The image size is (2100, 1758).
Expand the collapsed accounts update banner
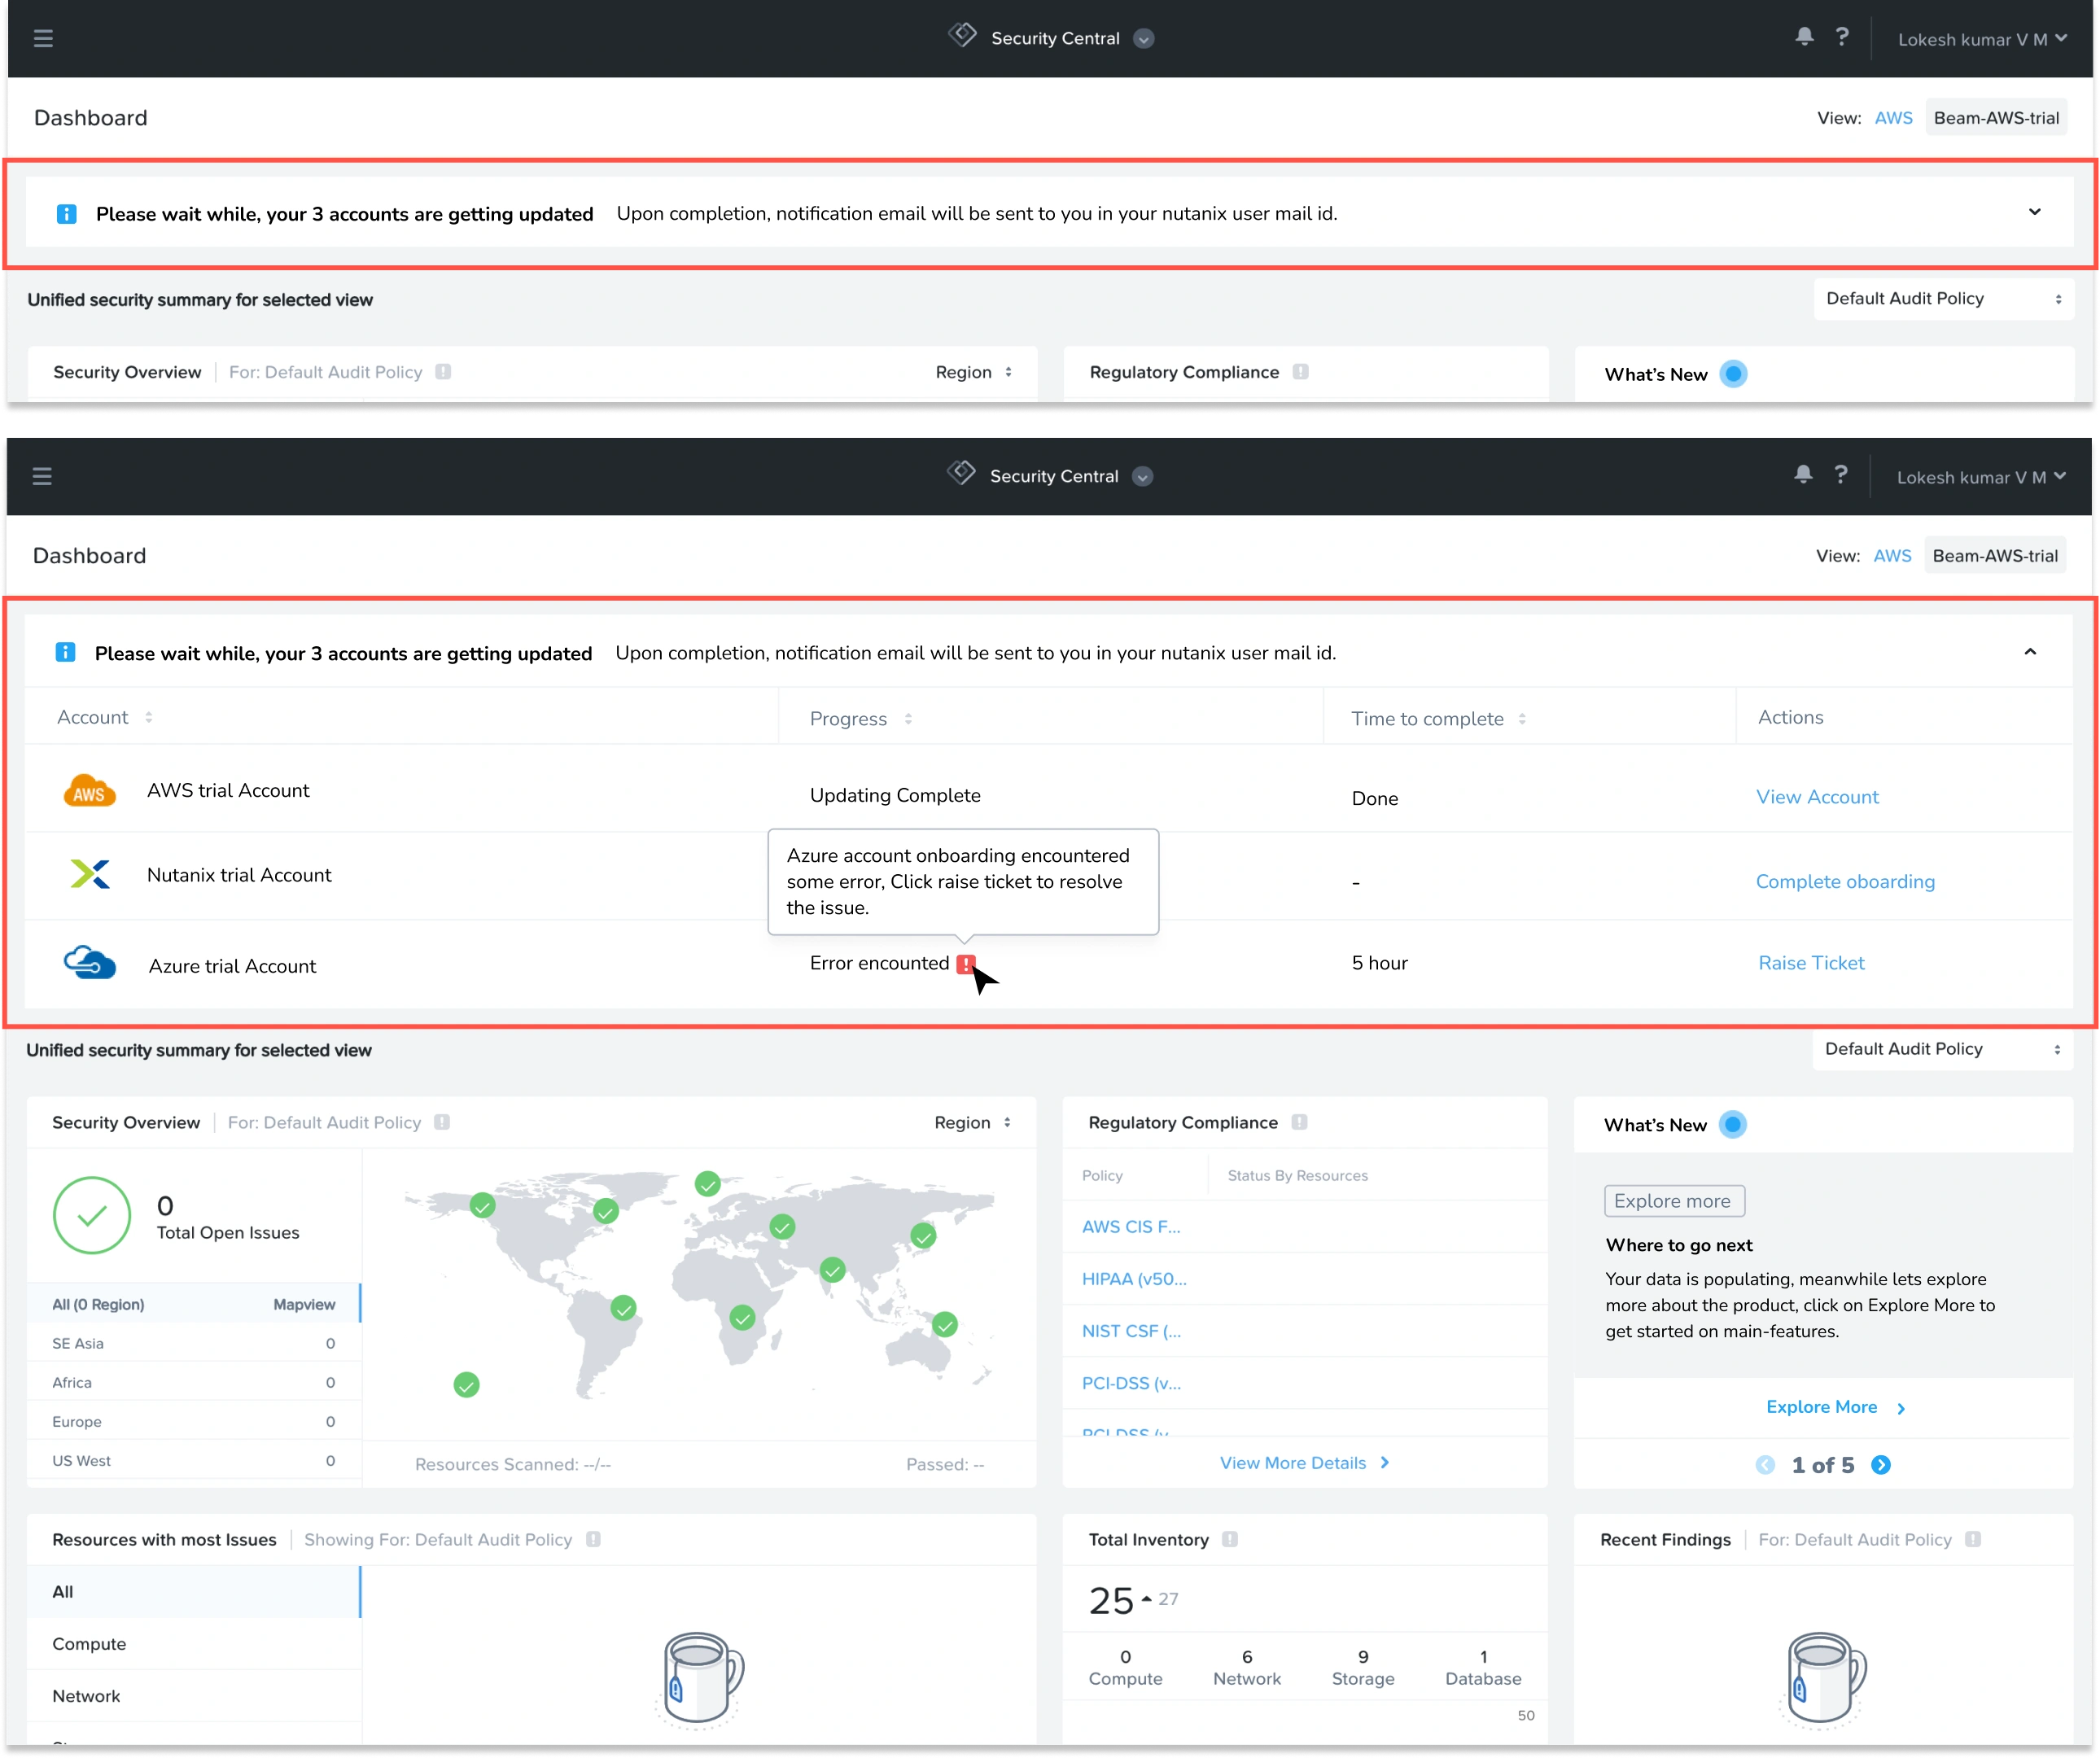coord(2035,212)
